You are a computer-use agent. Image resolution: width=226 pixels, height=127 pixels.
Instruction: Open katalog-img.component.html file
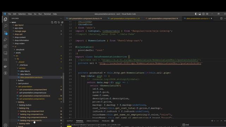pyautogui.click(x=32, y=111)
